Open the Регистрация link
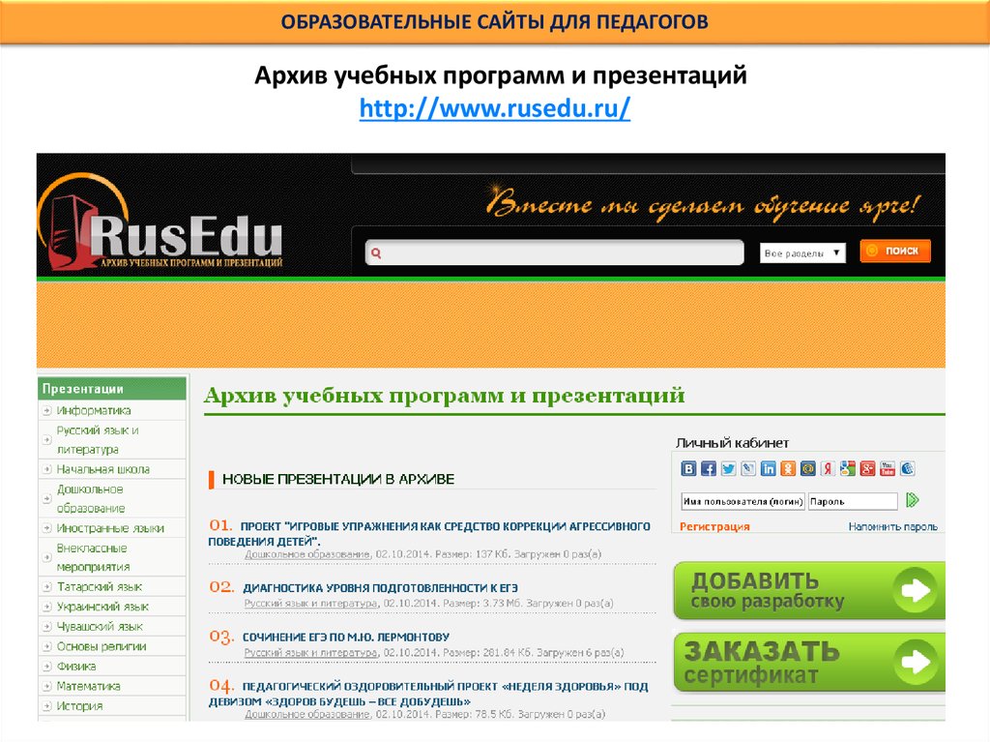The image size is (990, 742). click(x=714, y=526)
